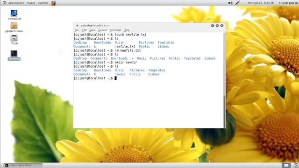This screenshot has height=168, width=299.
Task: Open pijush's Home folder icon
Action: point(14,26)
